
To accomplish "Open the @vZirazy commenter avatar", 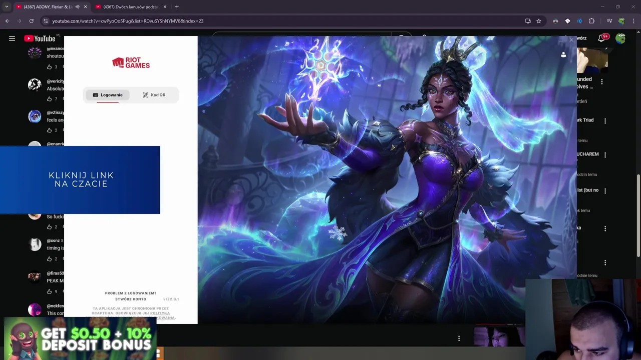I will tap(35, 116).
